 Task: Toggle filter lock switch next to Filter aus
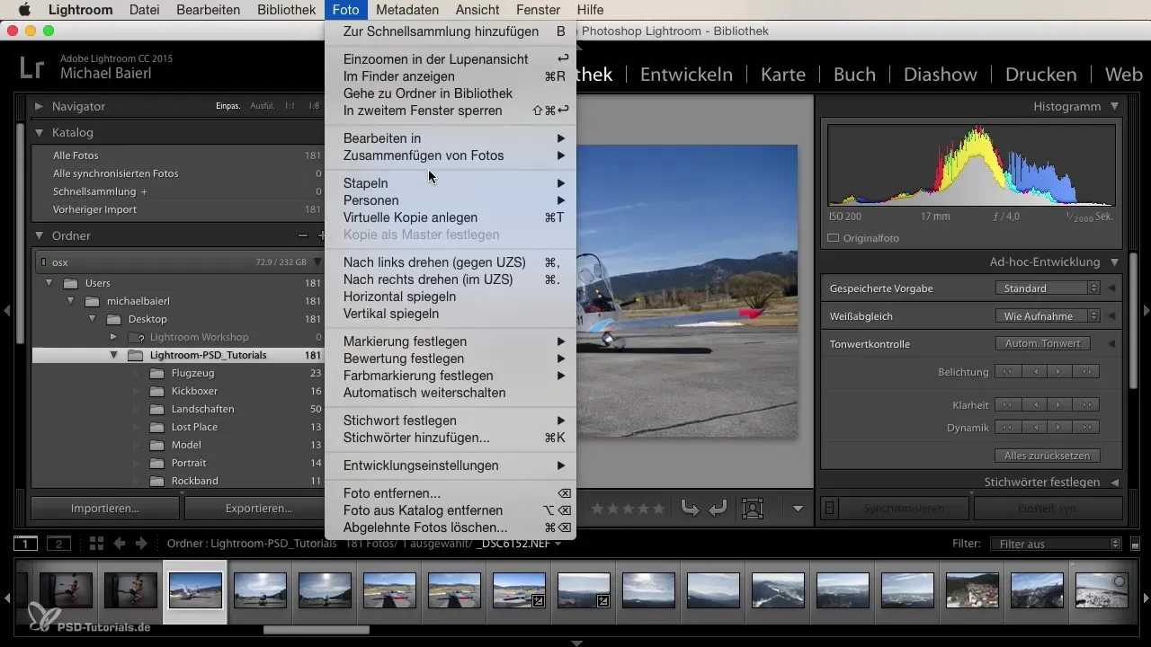pyautogui.click(x=1135, y=544)
